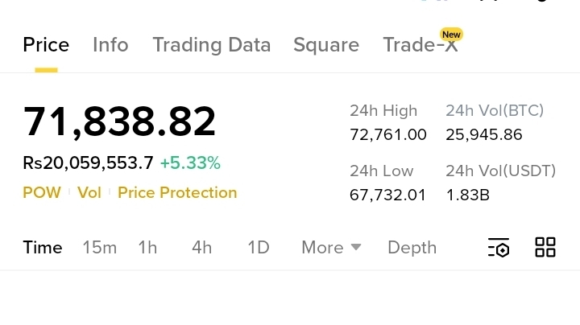Select the Price tab
580x325 pixels.
(x=46, y=45)
